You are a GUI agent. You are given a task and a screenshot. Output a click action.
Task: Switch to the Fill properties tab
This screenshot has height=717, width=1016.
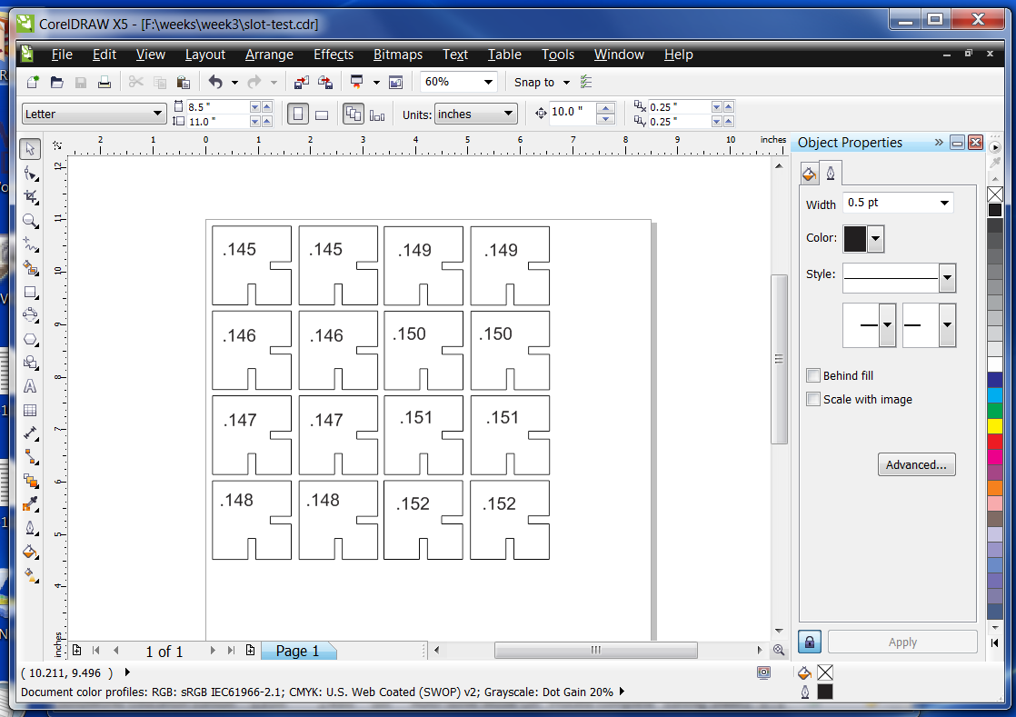pyautogui.click(x=810, y=173)
